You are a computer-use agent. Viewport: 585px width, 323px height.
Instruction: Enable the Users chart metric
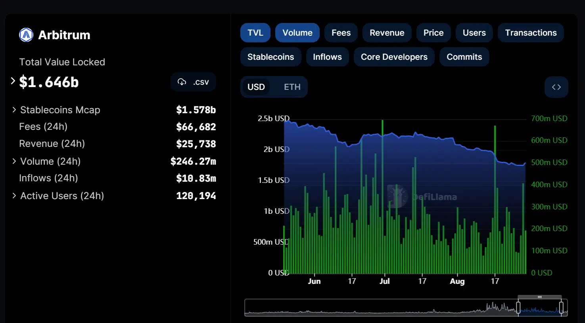[474, 33]
